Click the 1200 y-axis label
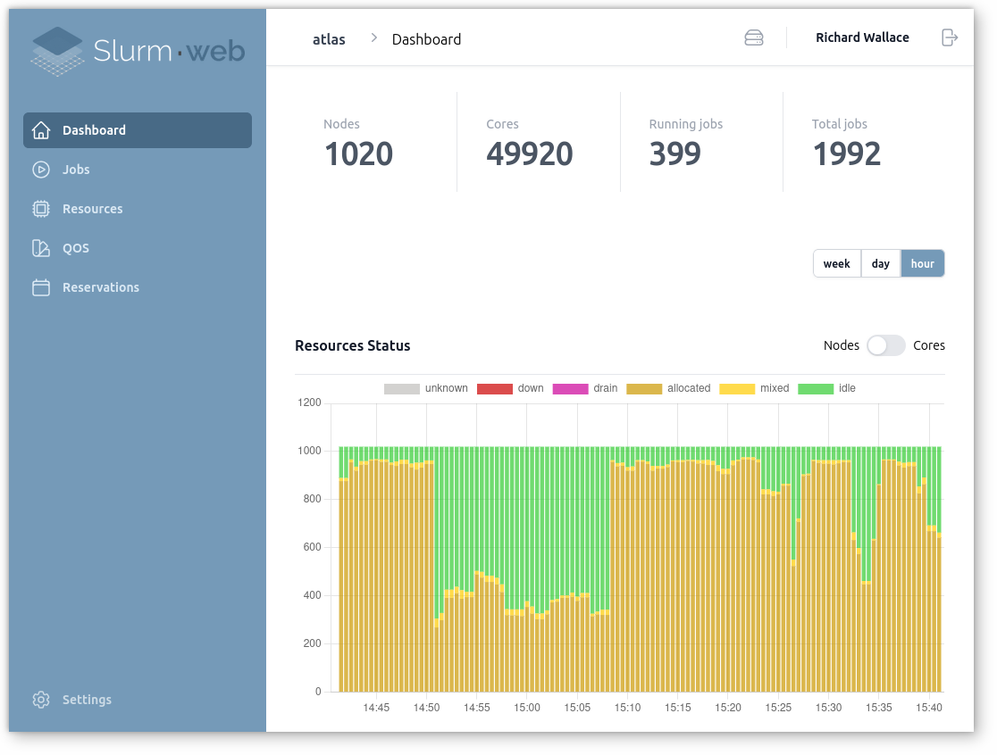The image size is (997, 755). coord(310,402)
